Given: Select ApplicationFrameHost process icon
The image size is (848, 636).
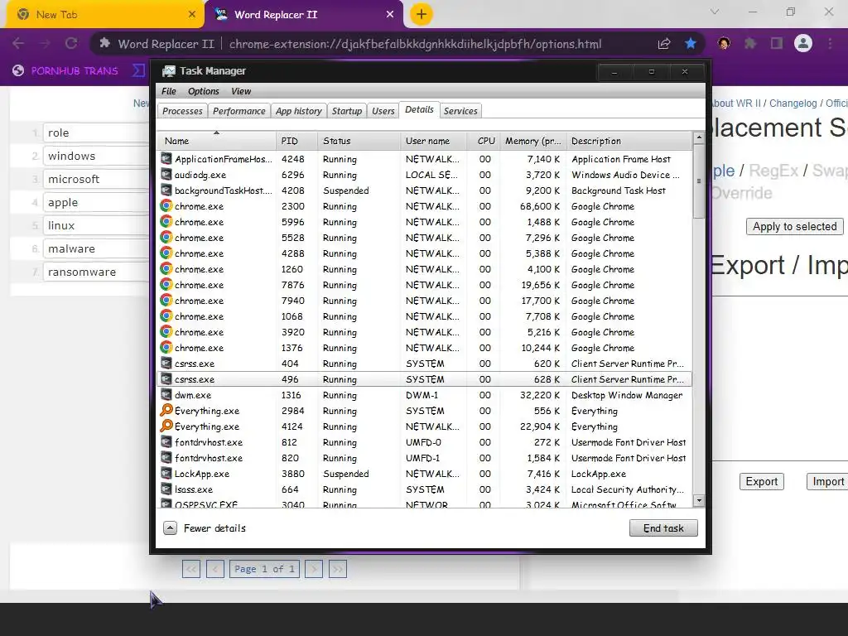Looking at the screenshot, I should (x=166, y=159).
